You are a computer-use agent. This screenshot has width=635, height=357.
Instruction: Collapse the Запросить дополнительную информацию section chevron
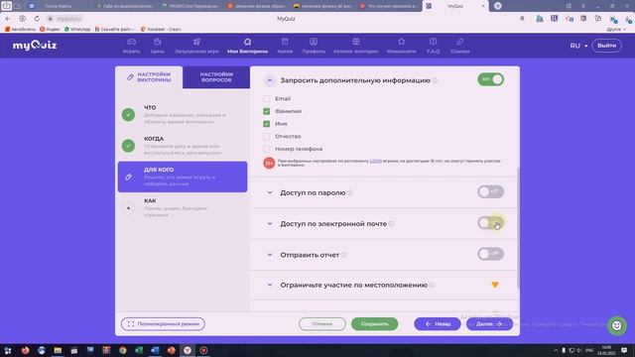point(270,80)
